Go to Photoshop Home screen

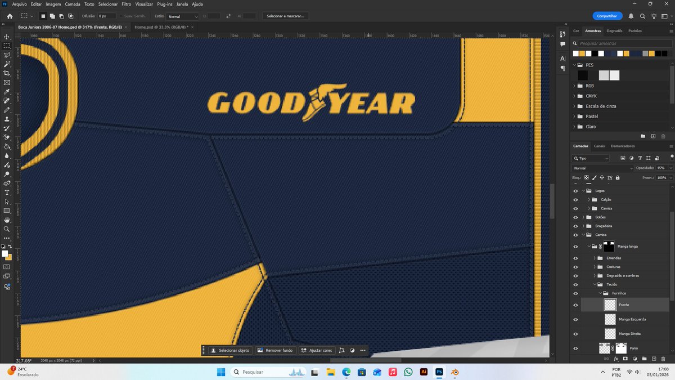[x=10, y=16]
